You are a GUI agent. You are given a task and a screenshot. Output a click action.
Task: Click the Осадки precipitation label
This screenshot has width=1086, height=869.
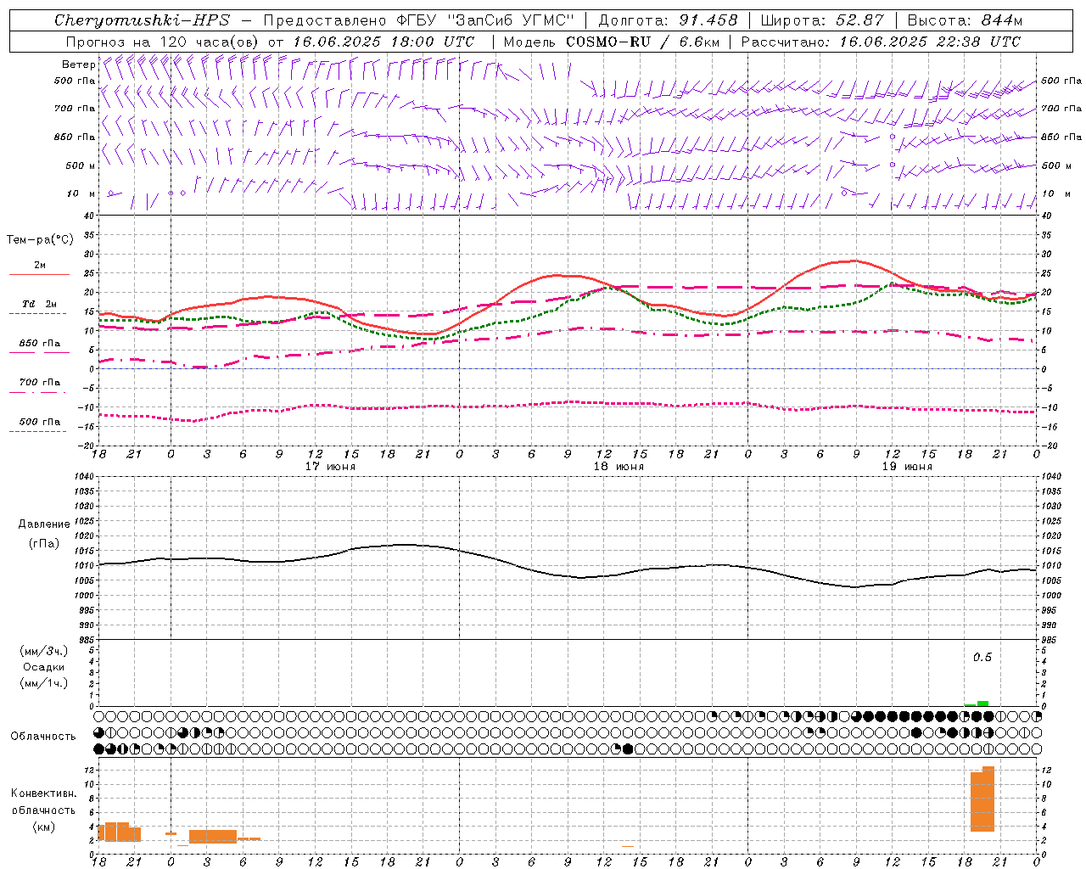point(43,667)
